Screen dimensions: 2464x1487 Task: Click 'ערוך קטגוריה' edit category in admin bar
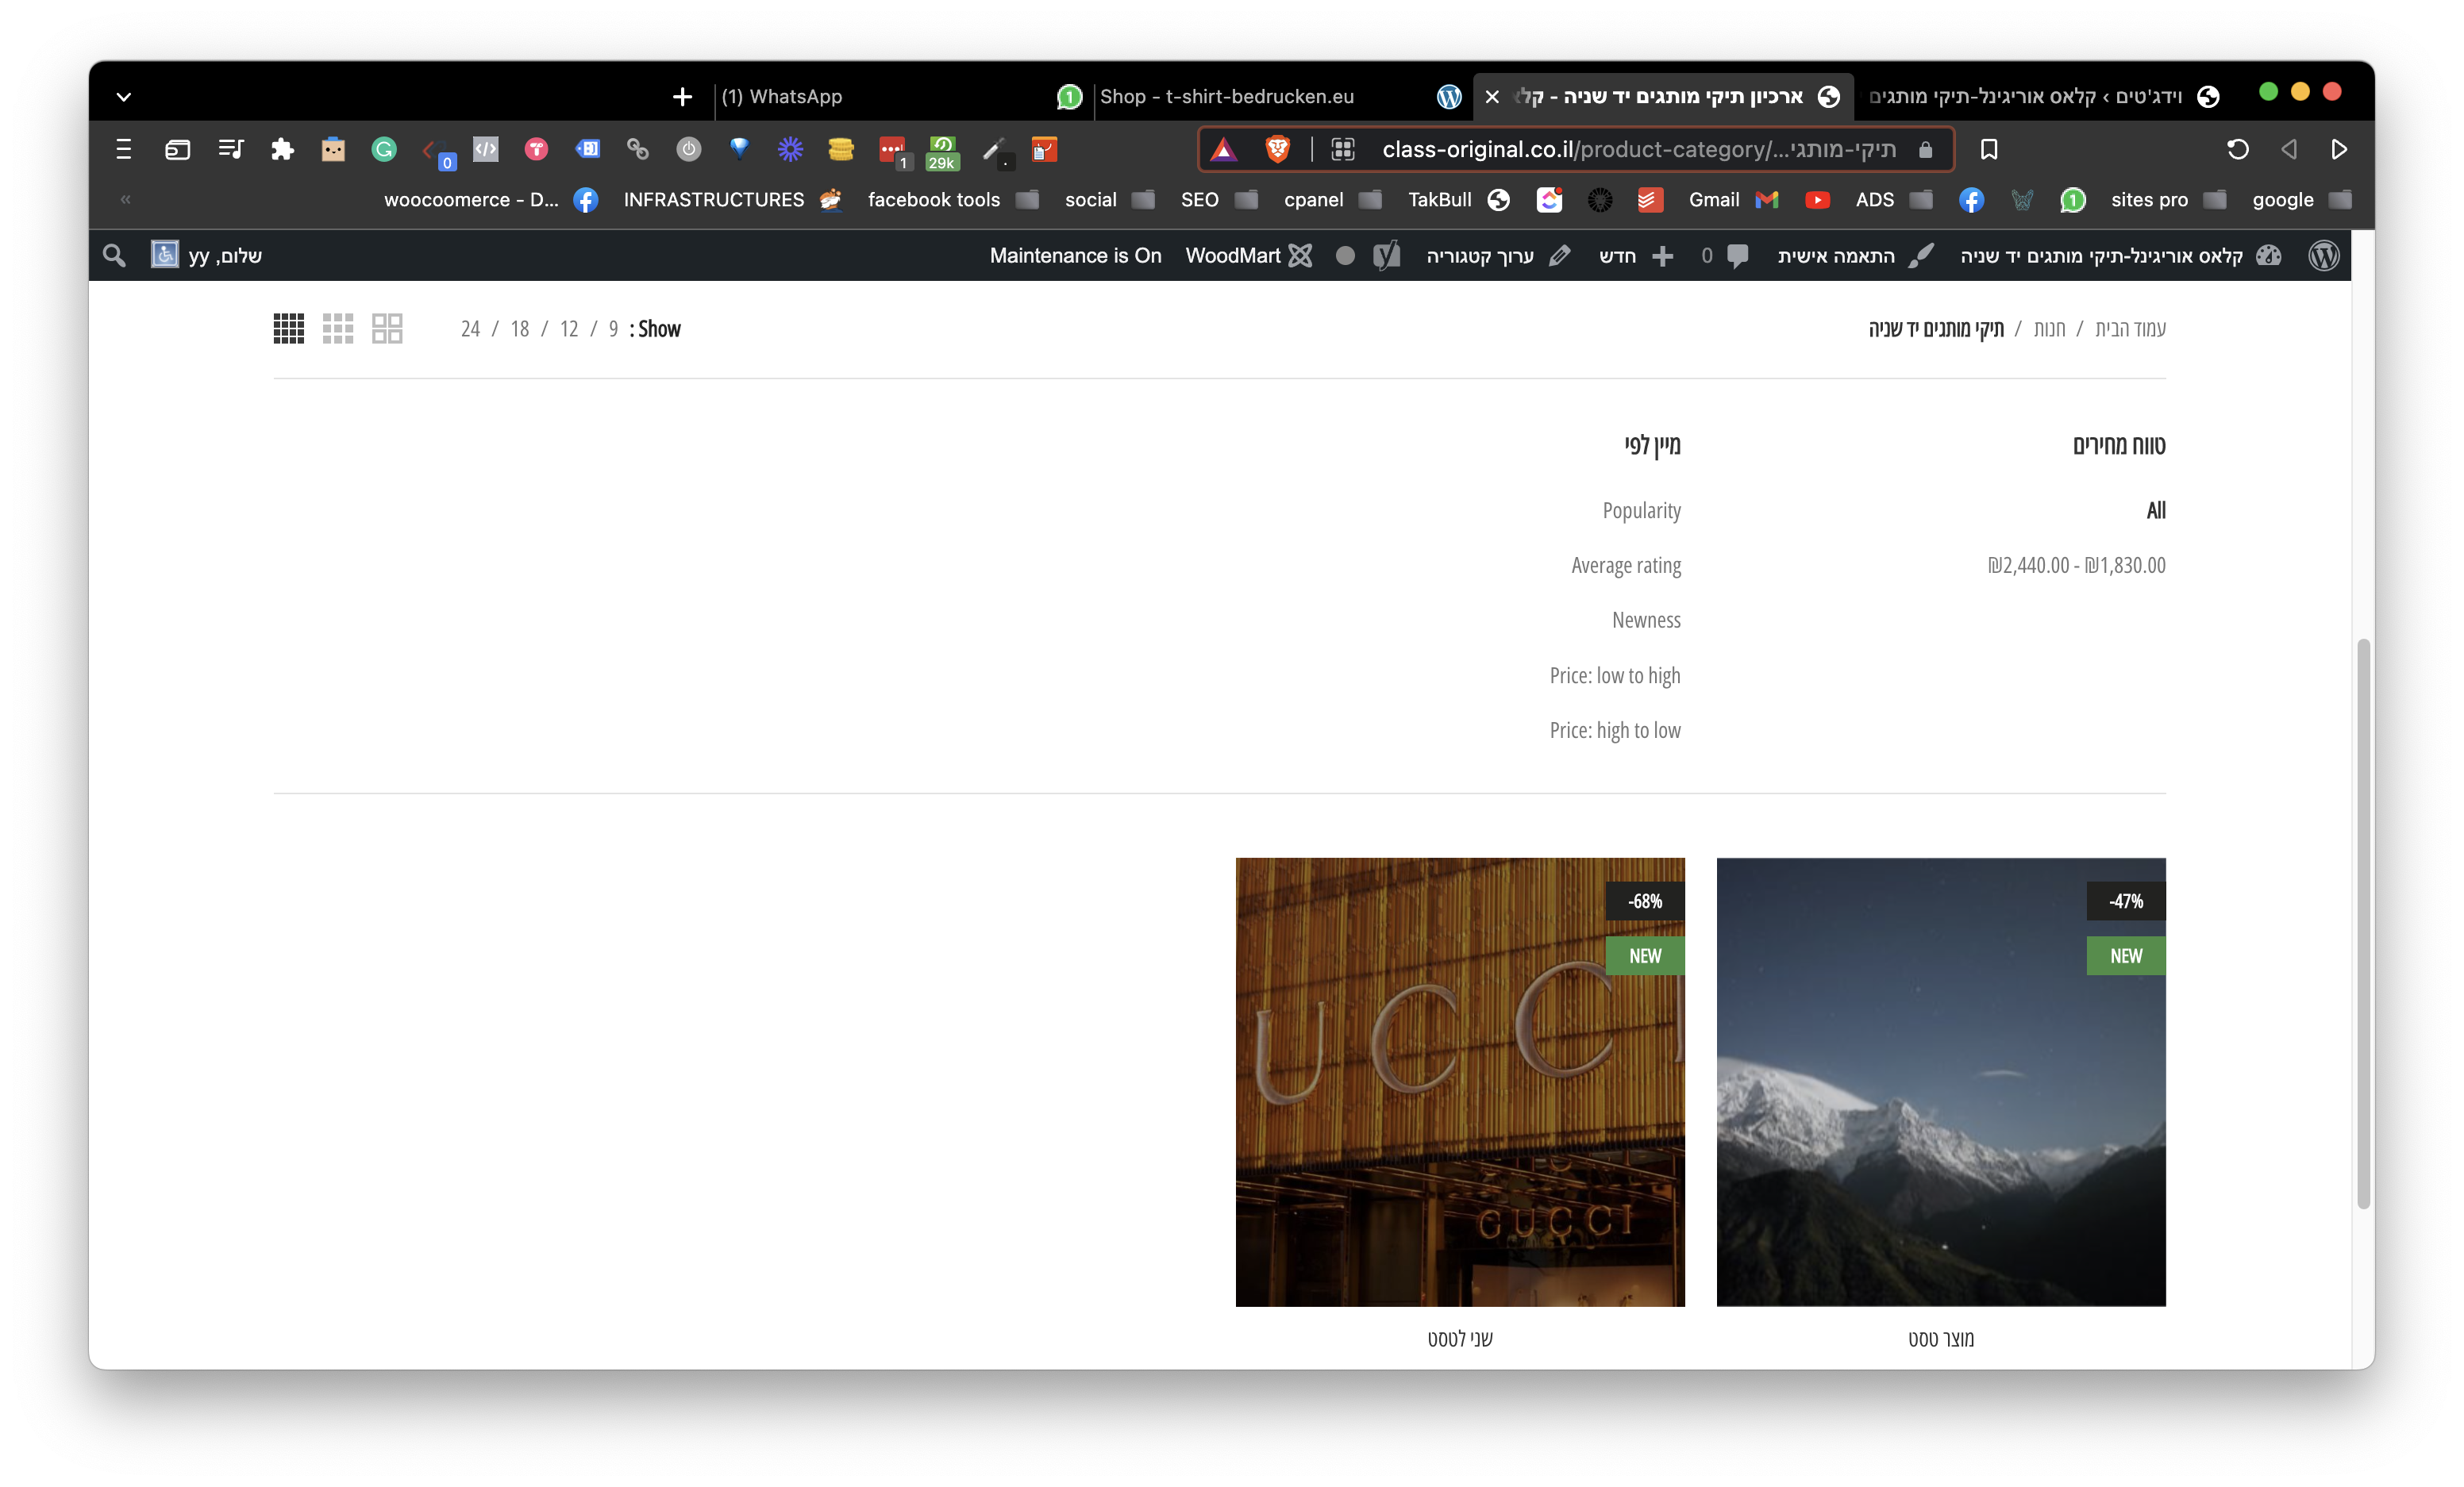[x=1498, y=256]
